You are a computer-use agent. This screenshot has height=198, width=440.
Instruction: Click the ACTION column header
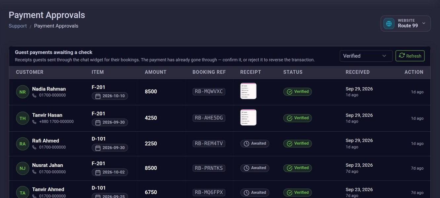[x=414, y=72]
